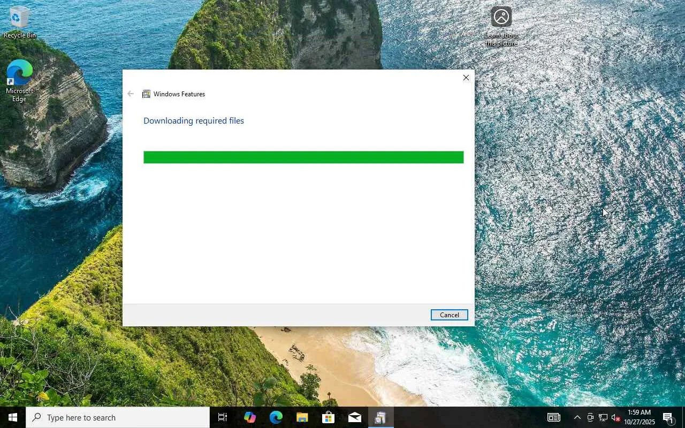Open the clock showing 1:59 AM
The width and height of the screenshot is (685, 428).
639,417
